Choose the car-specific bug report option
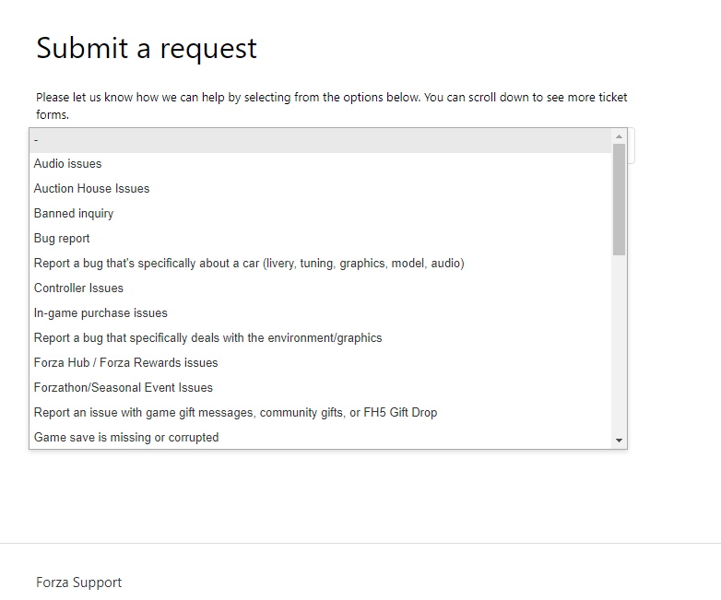This screenshot has height=600, width=721. 249,264
